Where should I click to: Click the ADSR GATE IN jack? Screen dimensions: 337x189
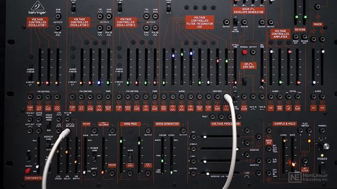[244, 22]
